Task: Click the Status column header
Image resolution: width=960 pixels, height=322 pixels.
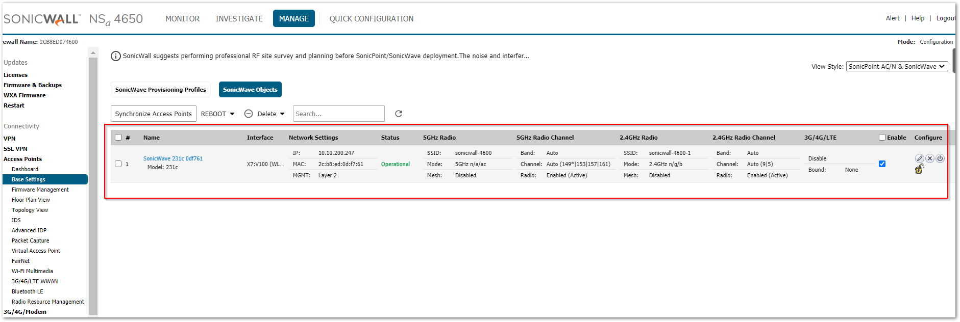Action: [x=390, y=138]
